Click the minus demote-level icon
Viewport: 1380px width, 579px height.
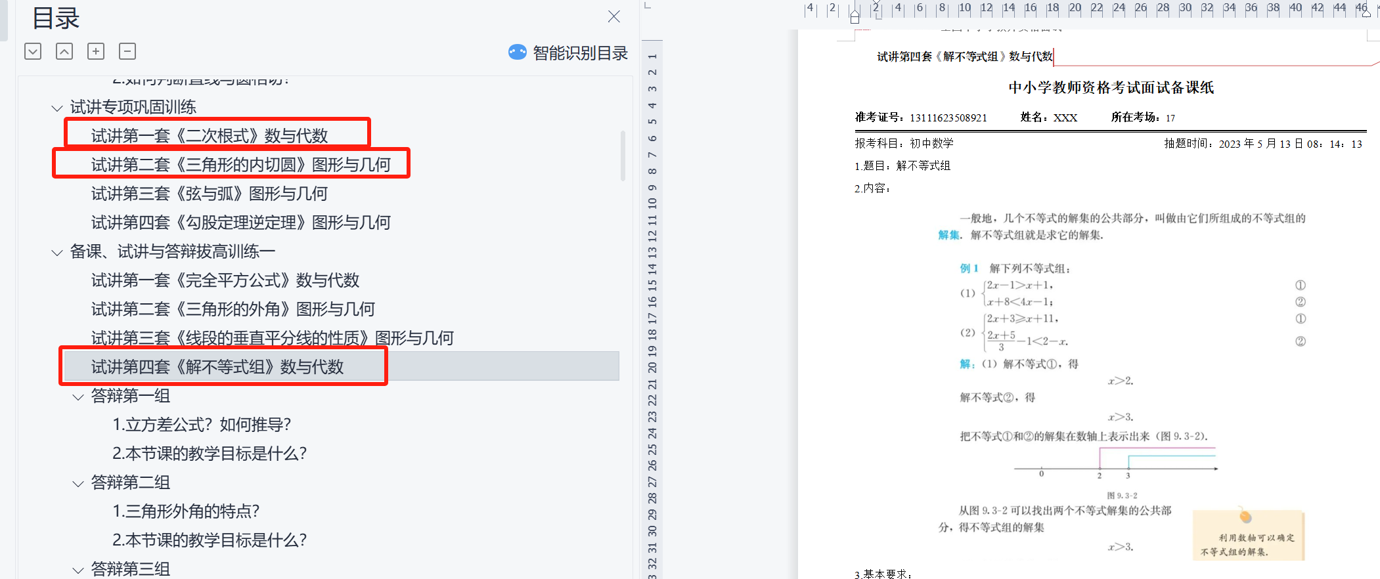click(x=127, y=51)
